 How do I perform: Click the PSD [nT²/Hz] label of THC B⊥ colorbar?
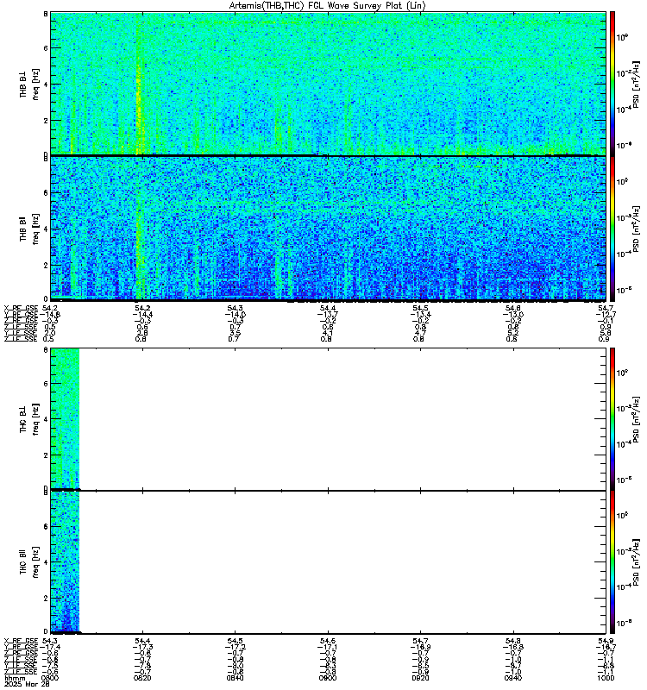[x=636, y=419]
